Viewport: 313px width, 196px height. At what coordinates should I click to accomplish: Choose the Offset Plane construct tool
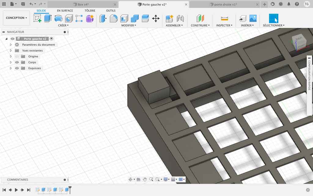(200, 19)
